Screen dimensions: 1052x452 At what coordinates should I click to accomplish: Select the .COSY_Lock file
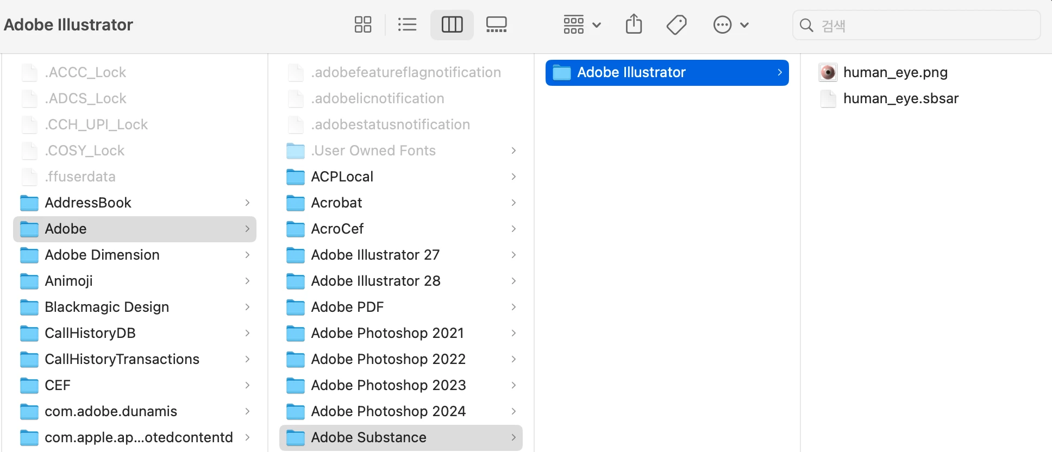coord(135,150)
